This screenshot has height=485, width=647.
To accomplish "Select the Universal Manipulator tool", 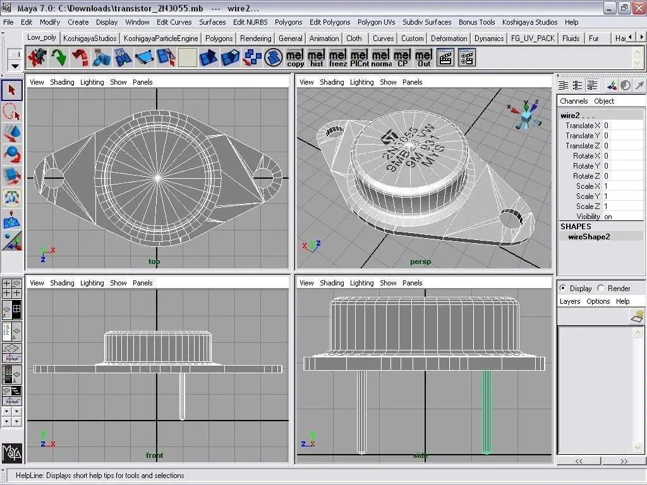I will (11, 198).
